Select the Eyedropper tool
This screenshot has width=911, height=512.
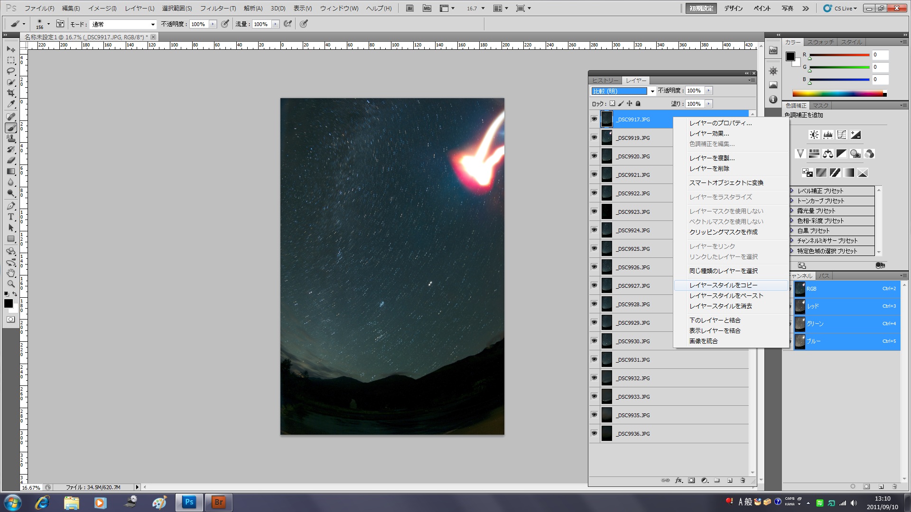click(x=11, y=104)
